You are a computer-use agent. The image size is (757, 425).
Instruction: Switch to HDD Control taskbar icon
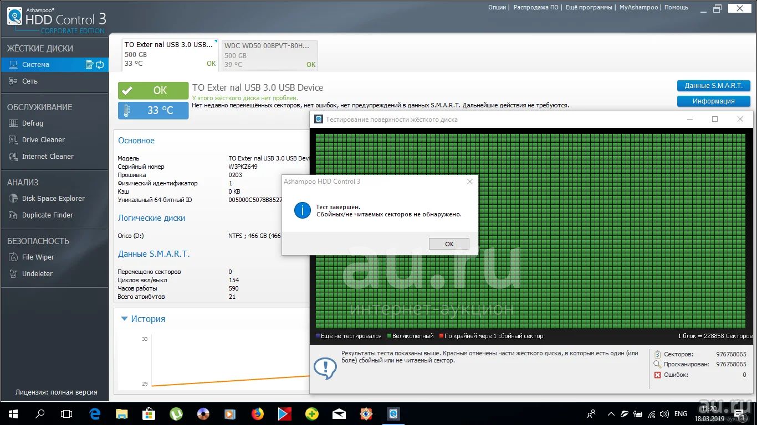point(393,413)
